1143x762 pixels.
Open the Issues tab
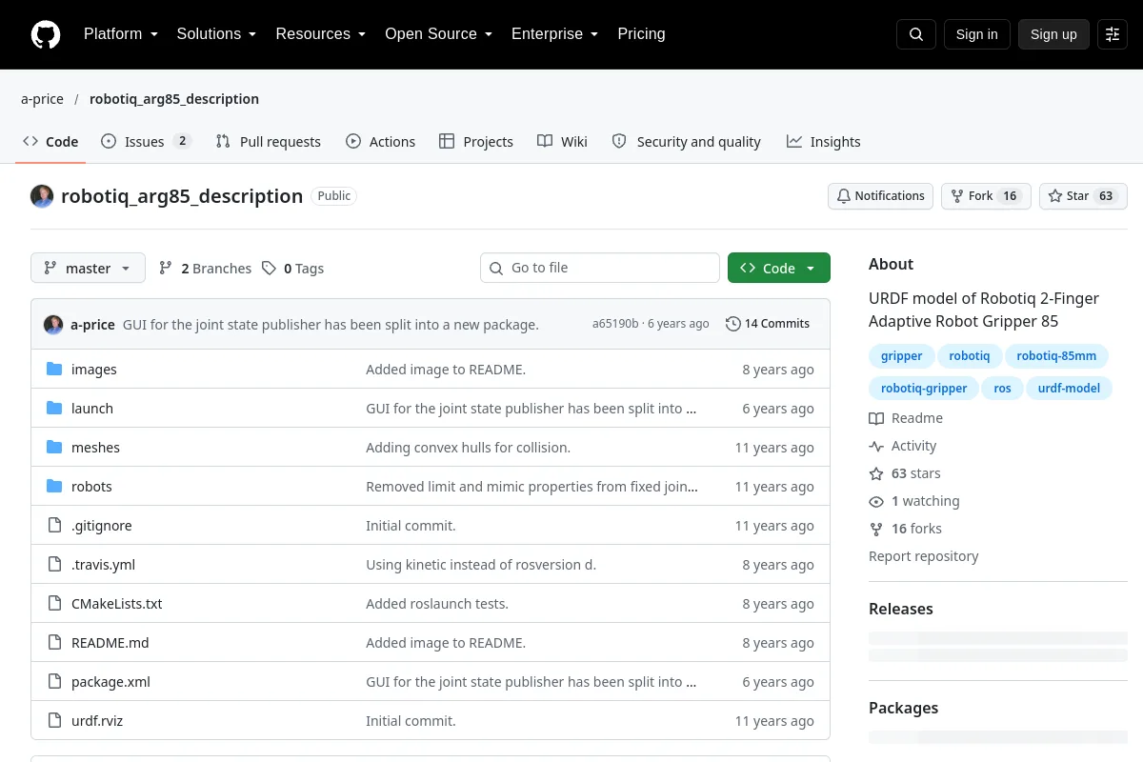tap(146, 142)
